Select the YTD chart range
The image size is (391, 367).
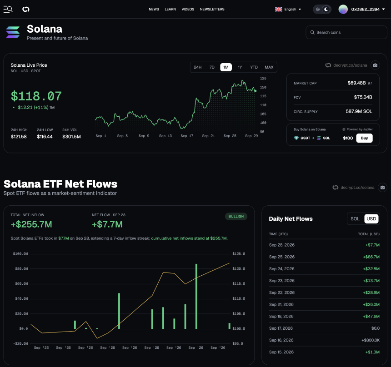point(254,67)
